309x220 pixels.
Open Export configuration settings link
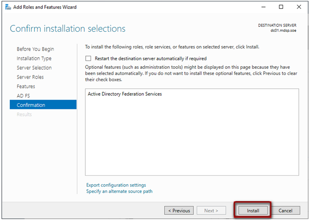tap(116, 185)
